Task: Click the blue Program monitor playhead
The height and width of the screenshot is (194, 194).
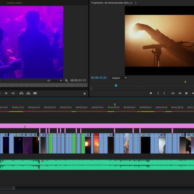Action: click(x=116, y=86)
